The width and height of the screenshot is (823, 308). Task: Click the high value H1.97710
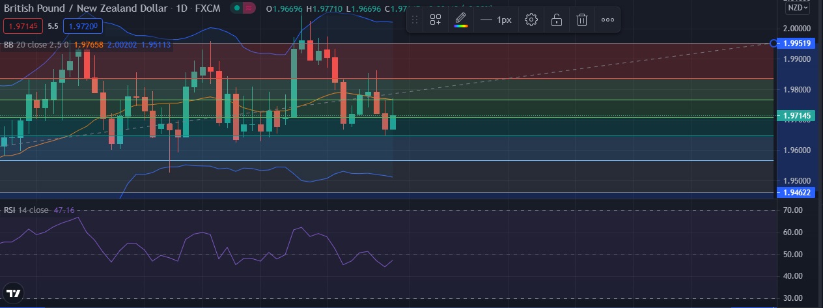point(325,8)
